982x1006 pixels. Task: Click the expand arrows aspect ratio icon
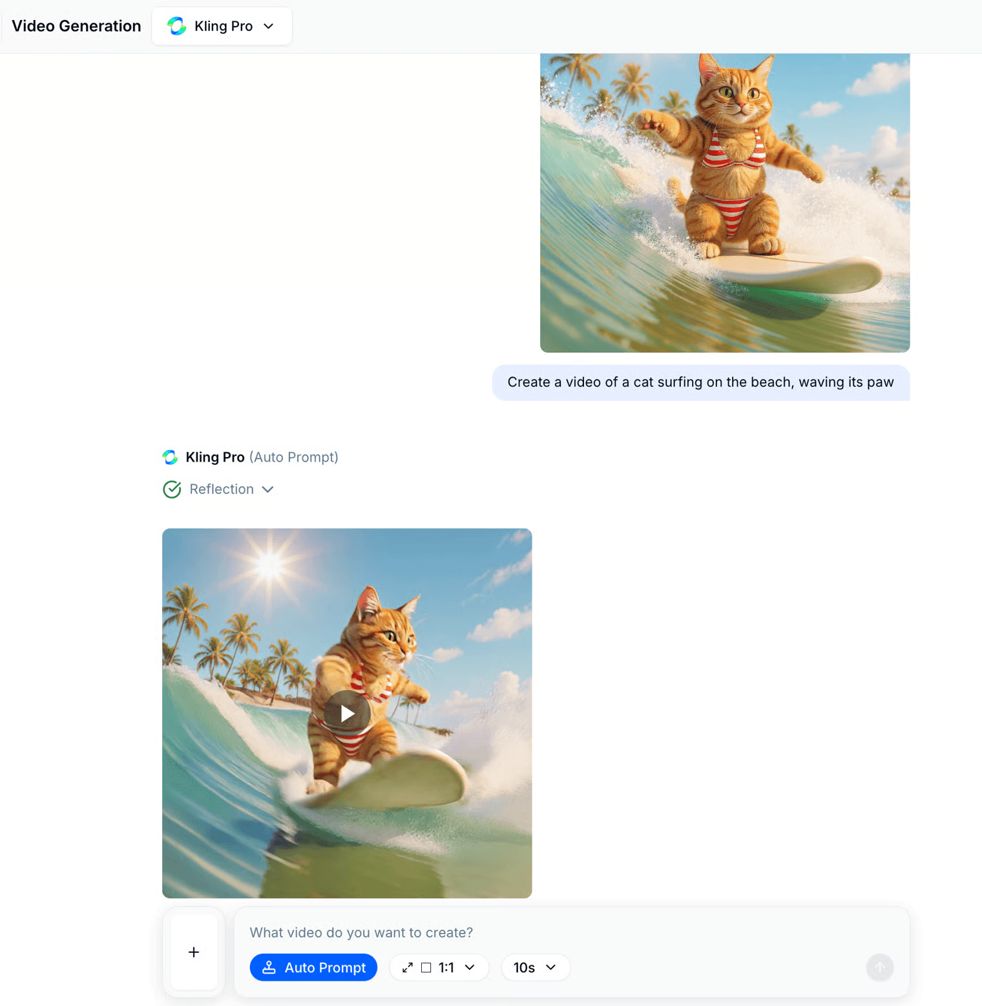click(408, 967)
